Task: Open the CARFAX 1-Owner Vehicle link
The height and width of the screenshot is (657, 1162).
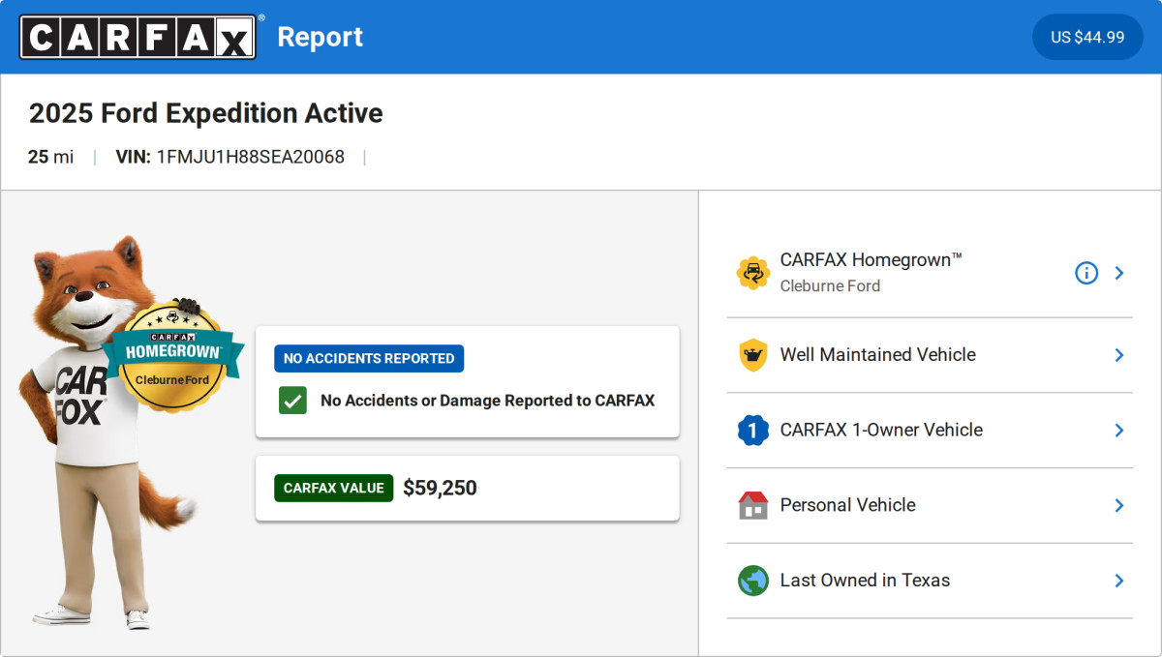Action: 881,430
